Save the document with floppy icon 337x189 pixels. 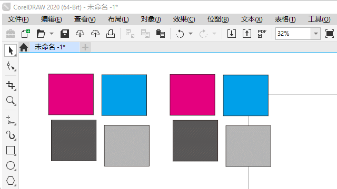click(65, 34)
